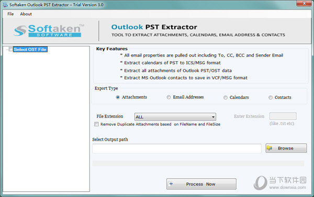Click the Browse button
The width and height of the screenshot is (314, 197).
click(x=286, y=148)
